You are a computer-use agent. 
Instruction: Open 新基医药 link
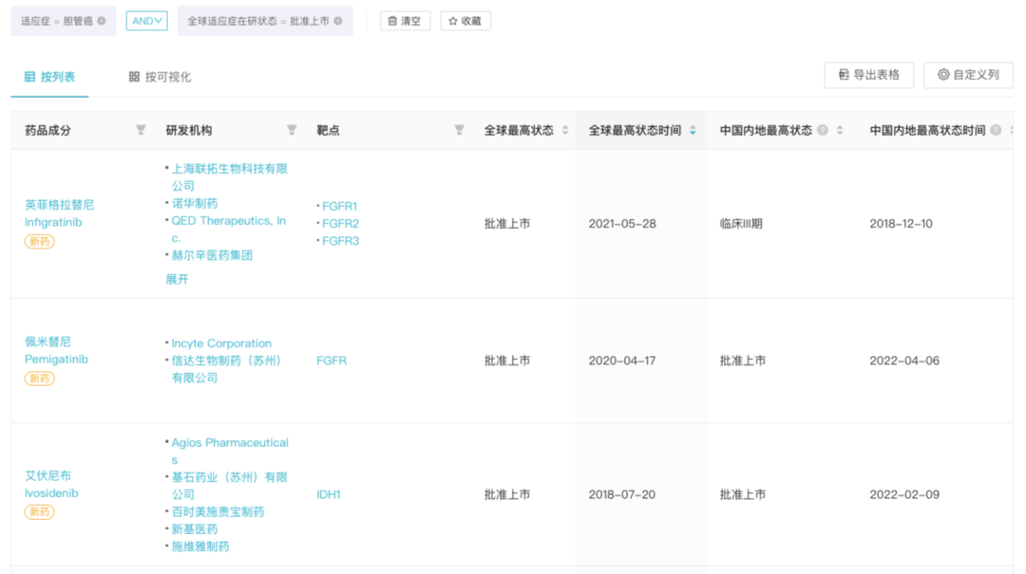195,528
